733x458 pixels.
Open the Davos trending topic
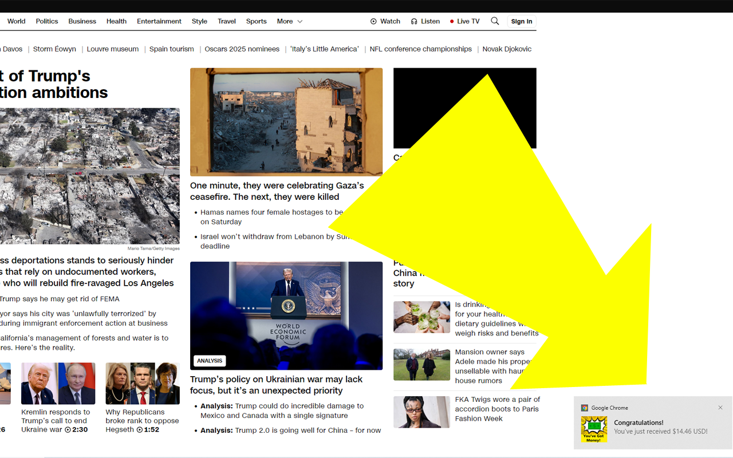(x=11, y=49)
